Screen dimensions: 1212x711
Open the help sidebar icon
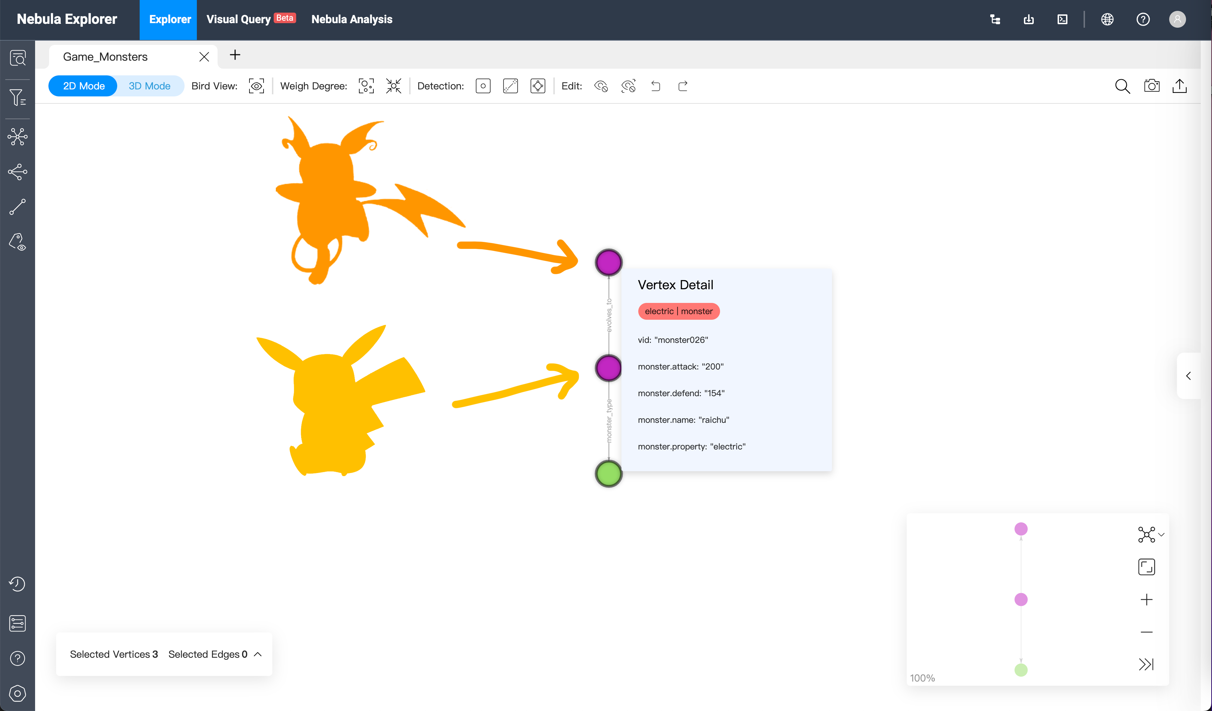click(18, 658)
